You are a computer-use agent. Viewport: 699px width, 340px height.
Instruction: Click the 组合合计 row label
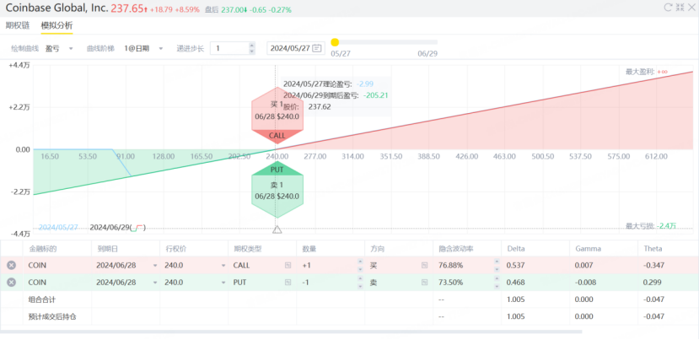pyautogui.click(x=42, y=300)
